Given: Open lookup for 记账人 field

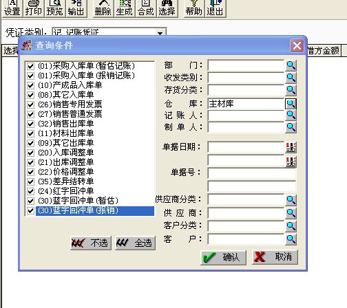Looking at the screenshot, I should pyautogui.click(x=291, y=115).
